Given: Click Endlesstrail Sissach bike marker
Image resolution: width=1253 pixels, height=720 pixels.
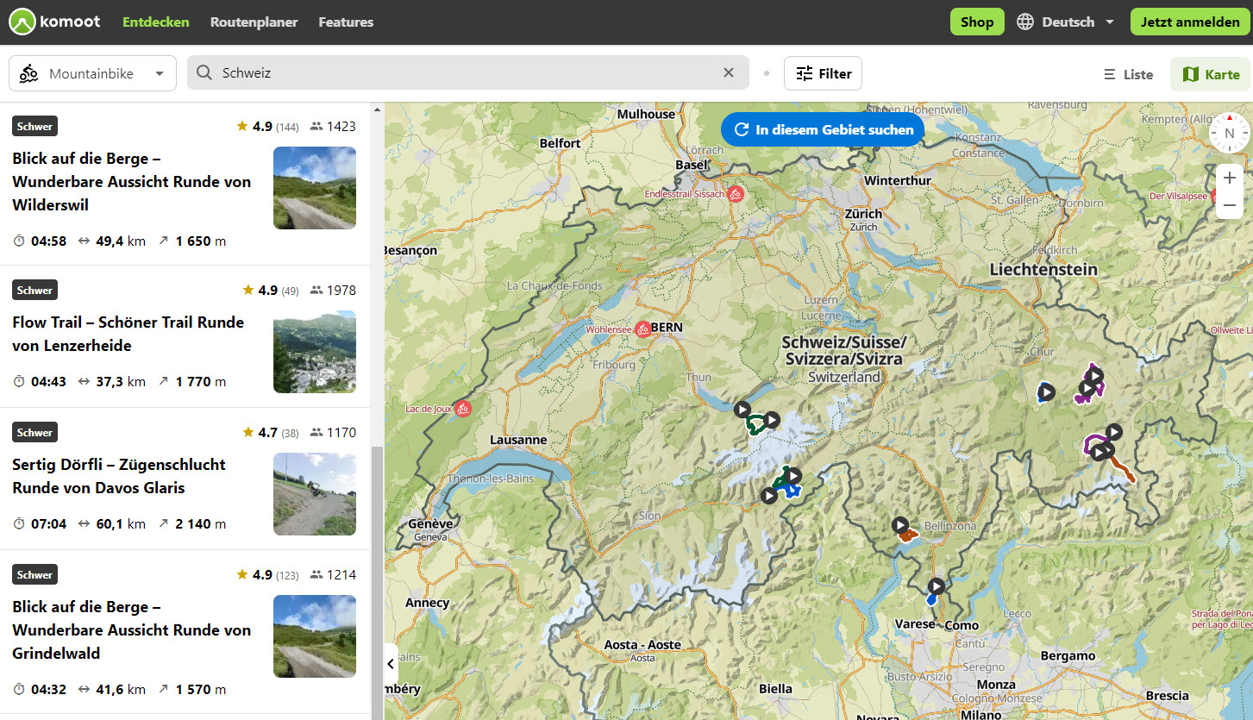Looking at the screenshot, I should 736,195.
